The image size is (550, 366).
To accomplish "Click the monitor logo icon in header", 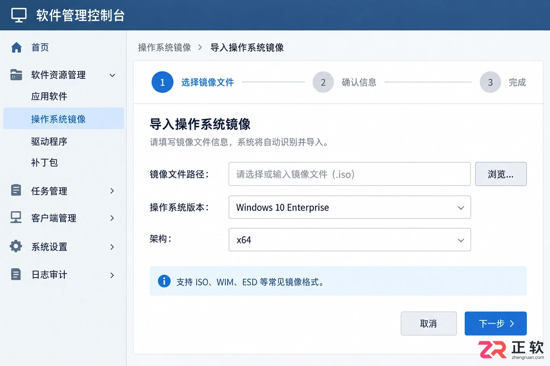I will pyautogui.click(x=19, y=15).
